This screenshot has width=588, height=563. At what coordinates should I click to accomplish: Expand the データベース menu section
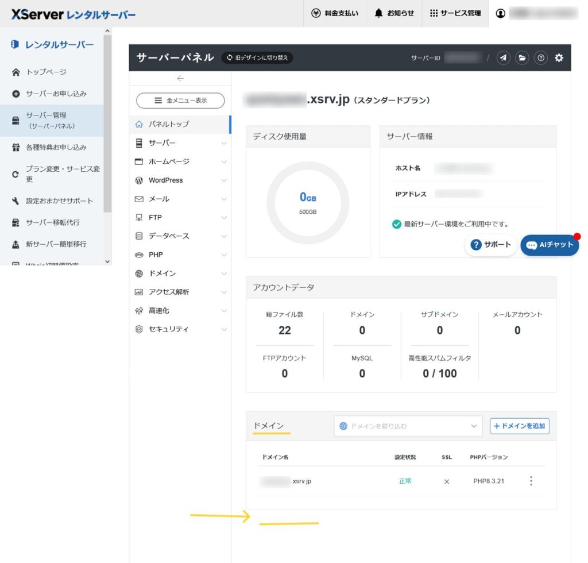tap(180, 236)
